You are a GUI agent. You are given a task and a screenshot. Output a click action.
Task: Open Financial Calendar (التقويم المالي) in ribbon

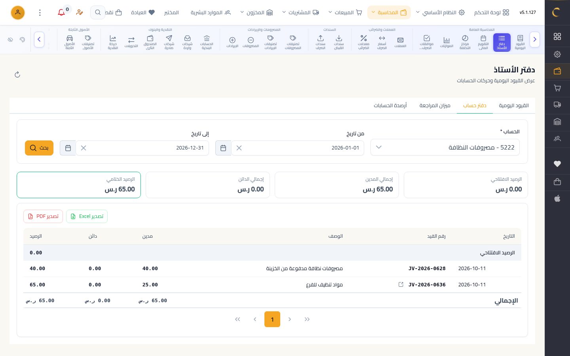[x=483, y=42]
